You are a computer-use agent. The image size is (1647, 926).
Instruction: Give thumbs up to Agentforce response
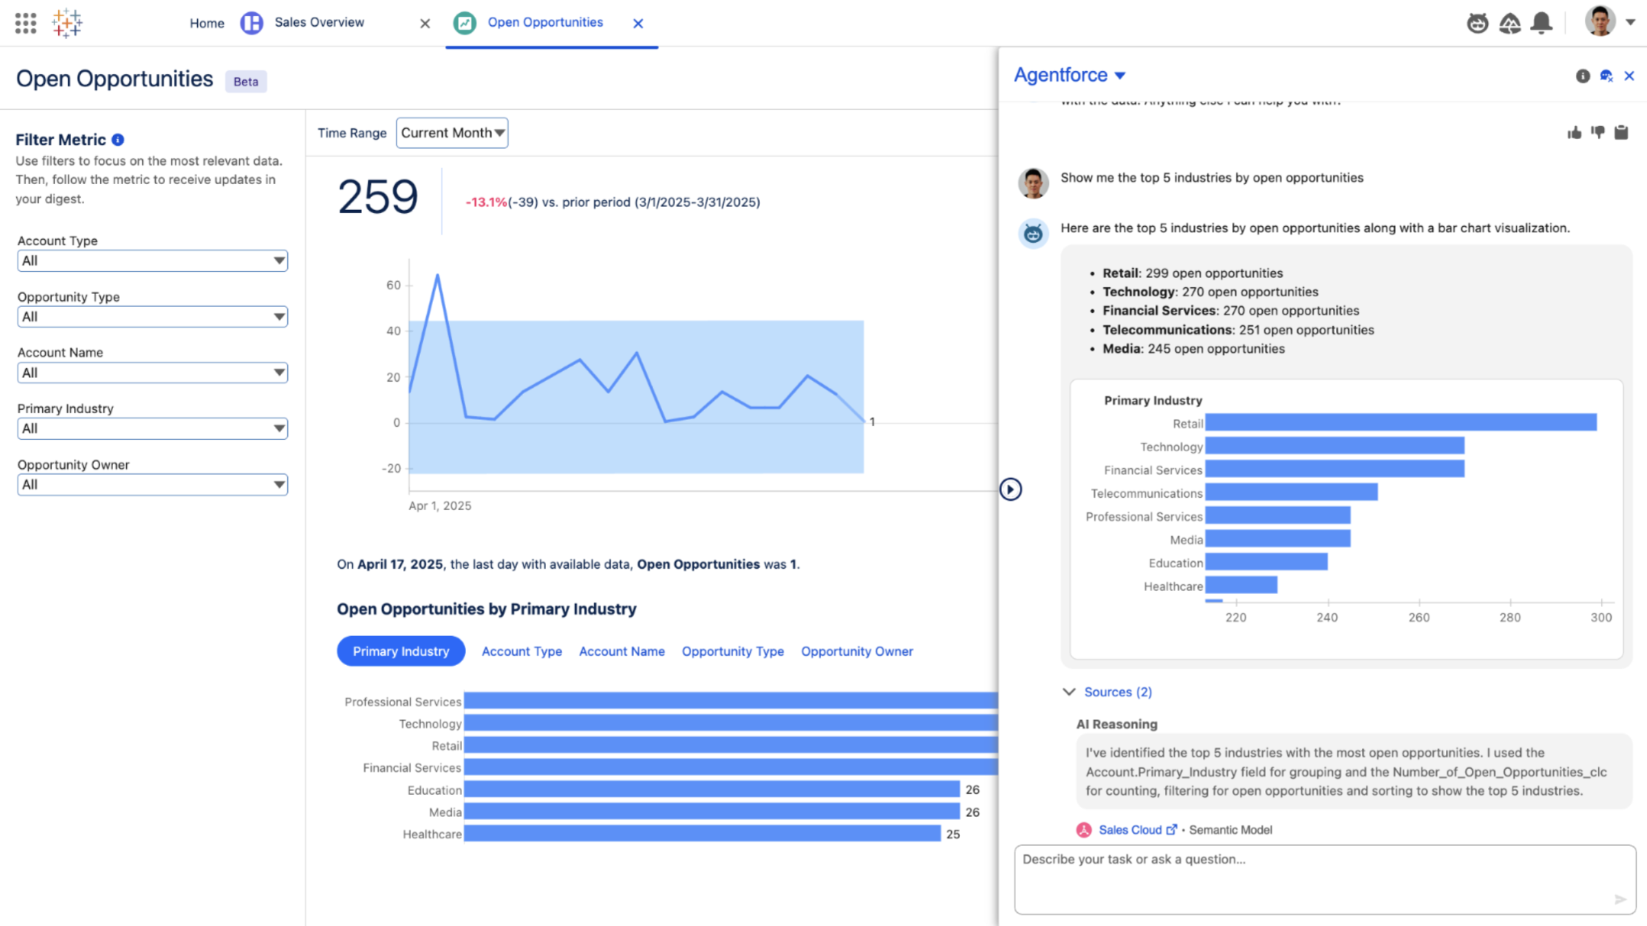click(x=1574, y=133)
